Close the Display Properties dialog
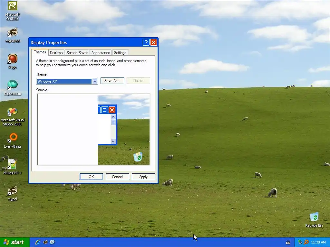The height and width of the screenshot is (247, 330). coord(154,42)
